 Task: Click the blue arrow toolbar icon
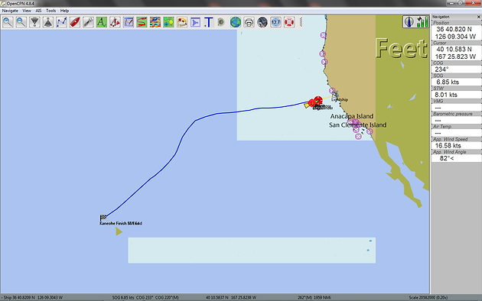[x=195, y=22]
